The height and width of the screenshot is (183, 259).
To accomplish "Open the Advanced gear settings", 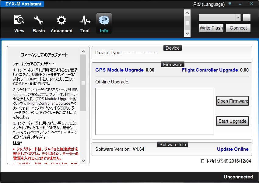I will click(61, 23).
